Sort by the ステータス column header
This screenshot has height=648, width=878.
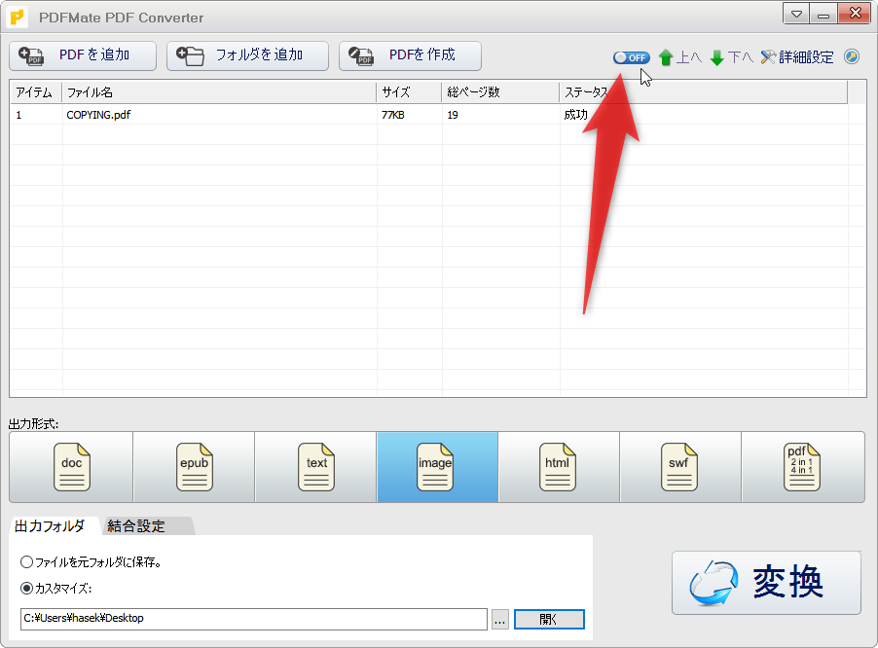tap(704, 92)
